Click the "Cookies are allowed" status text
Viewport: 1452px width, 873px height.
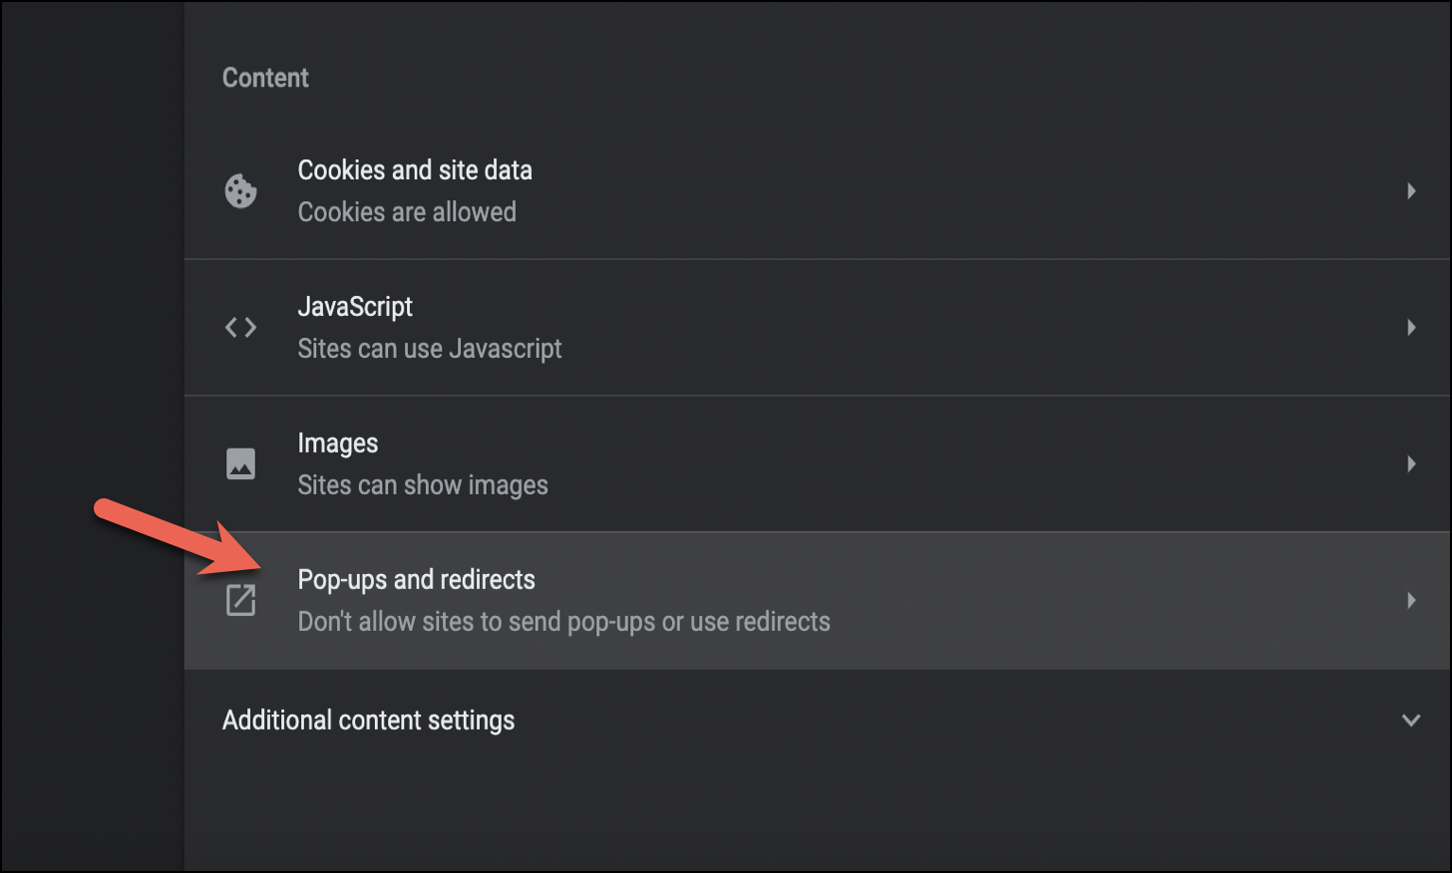(407, 212)
